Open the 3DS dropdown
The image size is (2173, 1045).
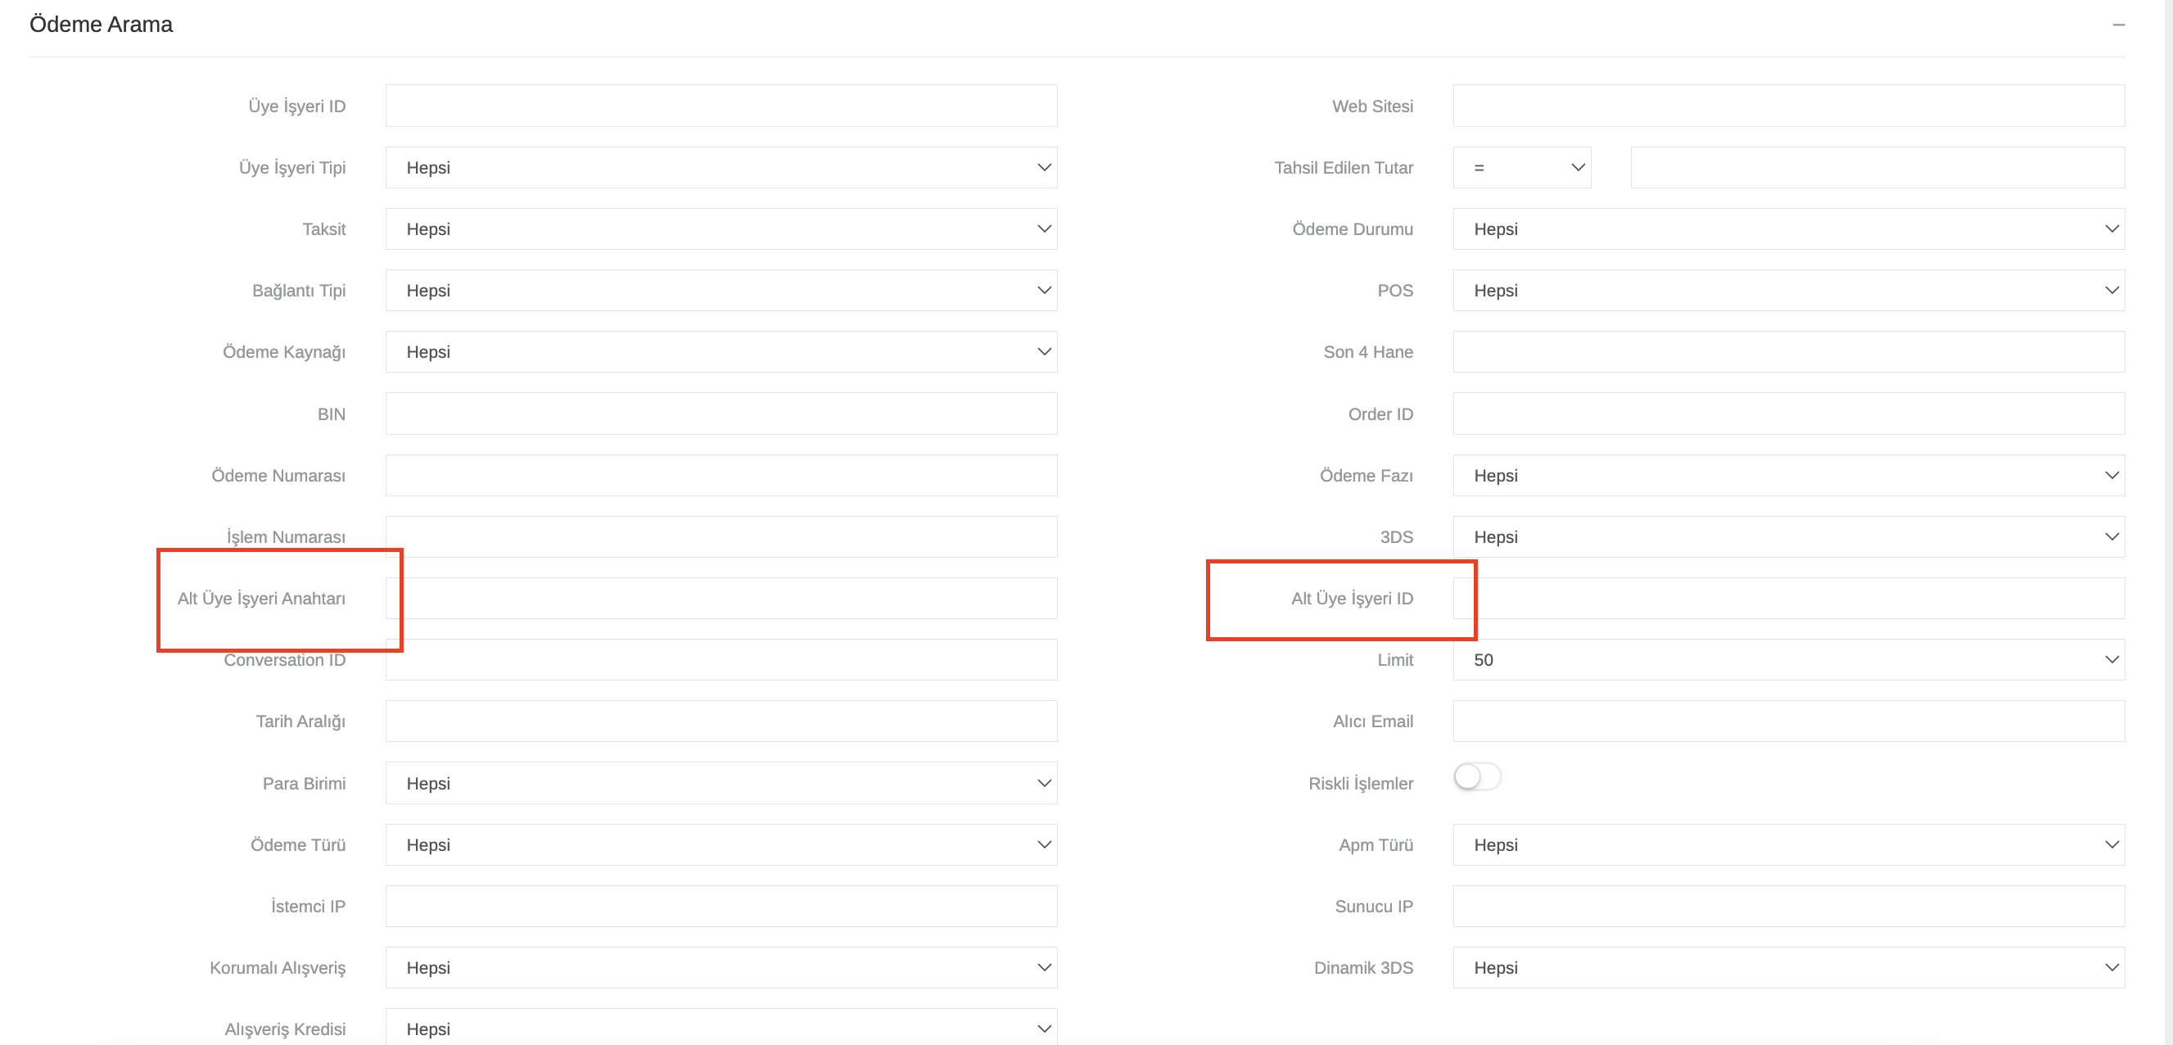click(x=1787, y=537)
